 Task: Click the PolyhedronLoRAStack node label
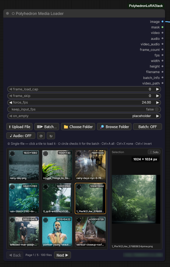[x=146, y=6]
